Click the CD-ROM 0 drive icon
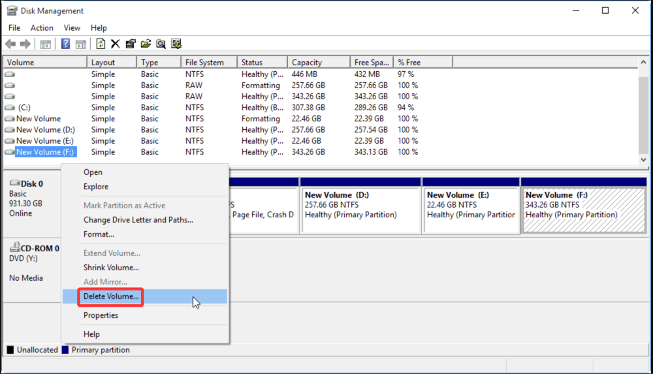This screenshot has height=374, width=653. coord(14,247)
